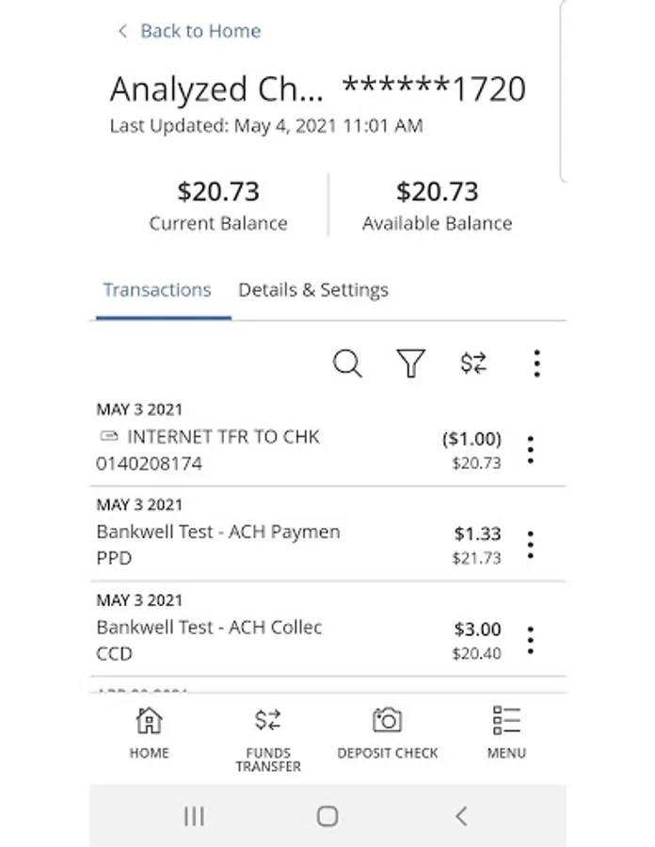Viewport: 655px width, 847px height.
Task: Open the transaction search magnifier icon
Action: 347,363
